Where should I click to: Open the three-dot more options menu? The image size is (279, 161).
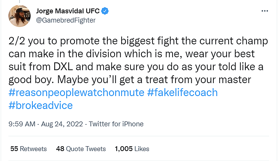(265, 11)
